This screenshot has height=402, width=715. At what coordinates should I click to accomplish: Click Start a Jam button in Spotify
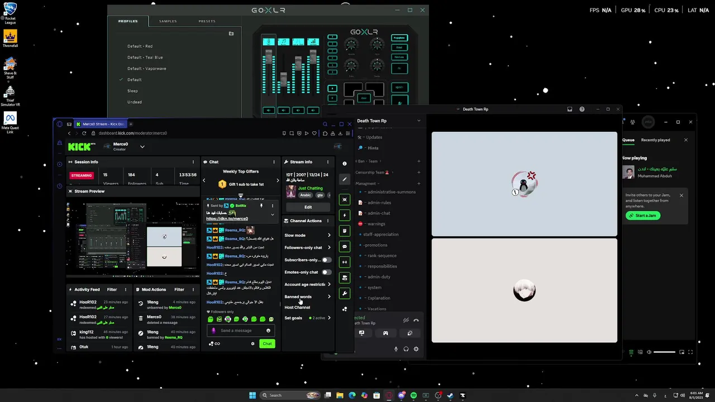[x=643, y=216]
